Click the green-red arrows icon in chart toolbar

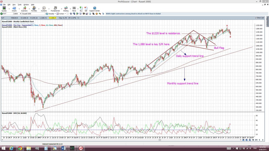[x=100, y=14]
